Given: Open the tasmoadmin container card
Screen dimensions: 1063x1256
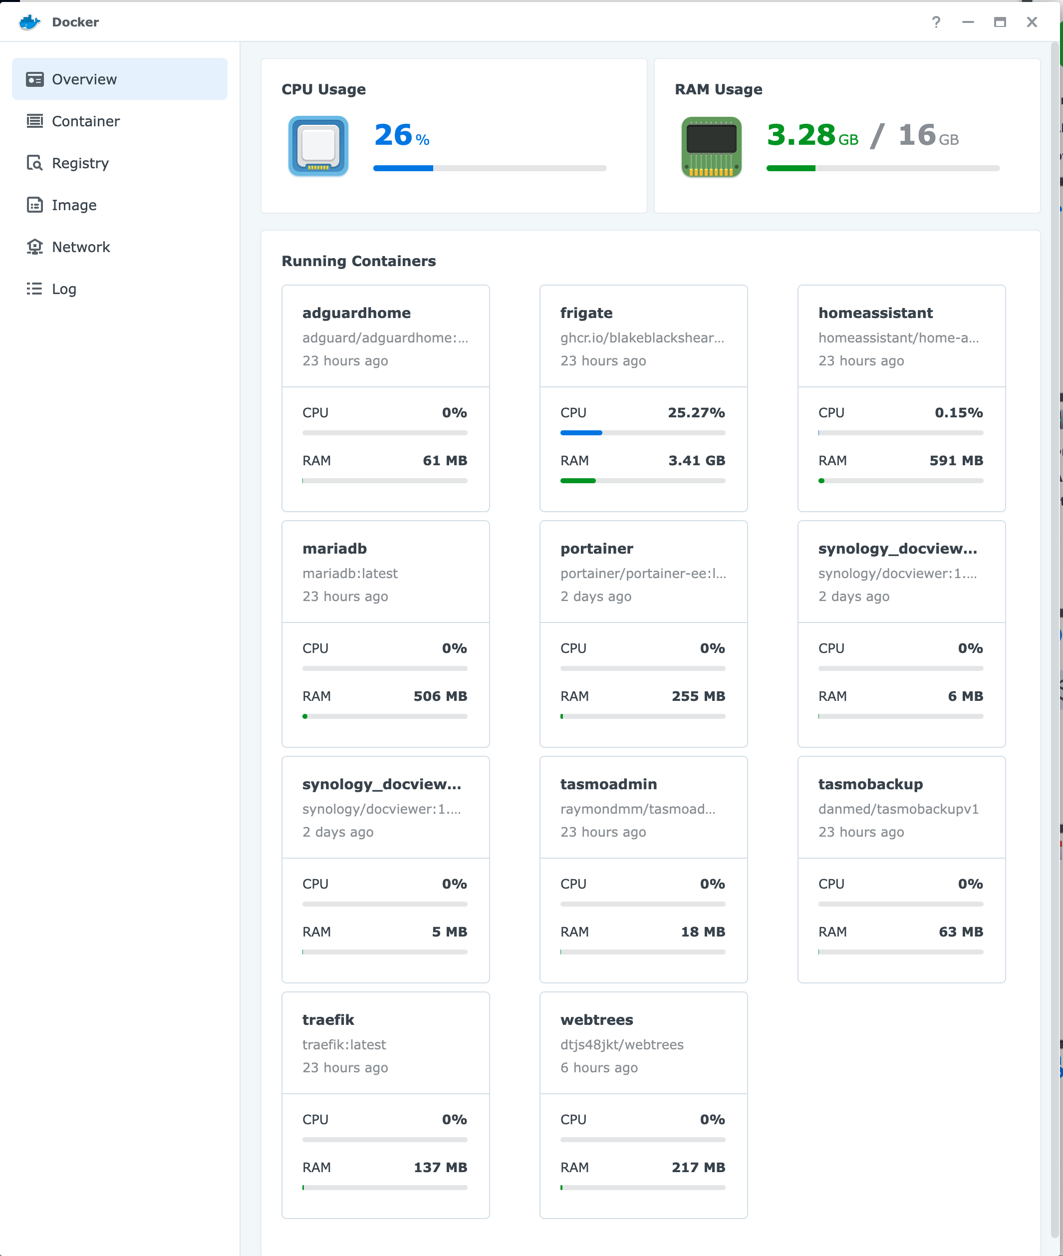Looking at the screenshot, I should tap(644, 869).
